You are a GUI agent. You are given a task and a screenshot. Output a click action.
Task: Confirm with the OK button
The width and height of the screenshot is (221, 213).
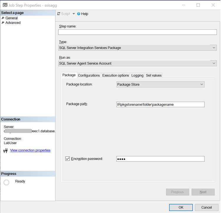point(181,207)
